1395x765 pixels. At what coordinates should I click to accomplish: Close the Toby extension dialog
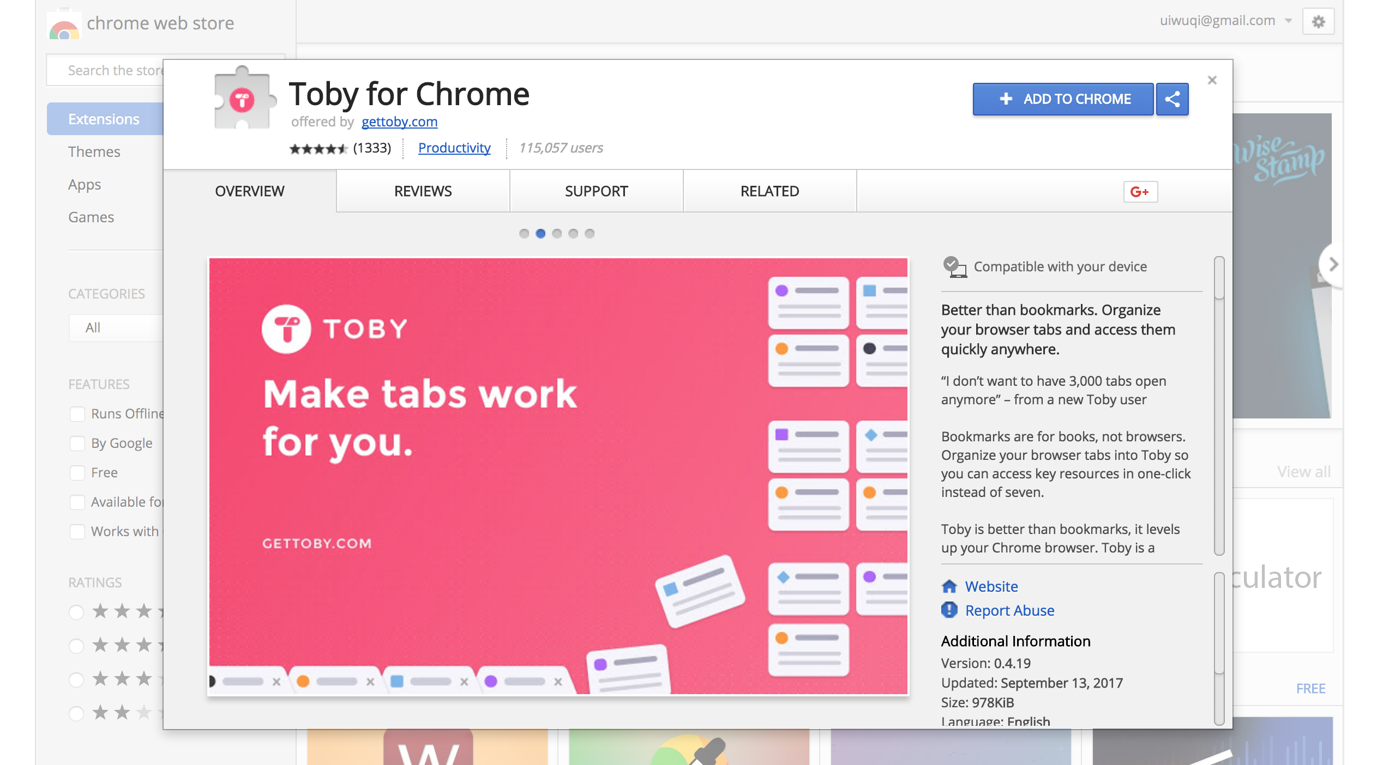(x=1212, y=80)
